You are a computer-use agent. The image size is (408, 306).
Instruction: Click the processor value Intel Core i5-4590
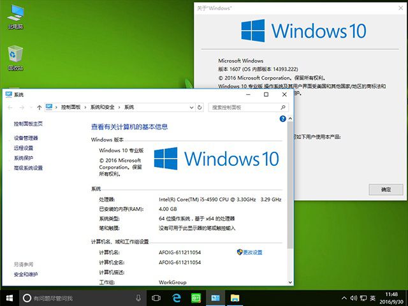[220, 200]
